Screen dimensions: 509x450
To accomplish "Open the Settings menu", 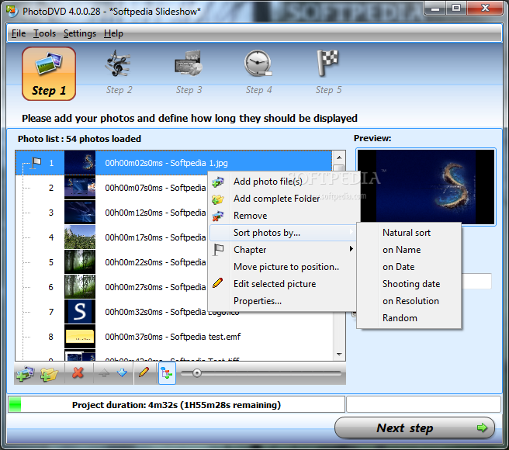I will click(80, 33).
